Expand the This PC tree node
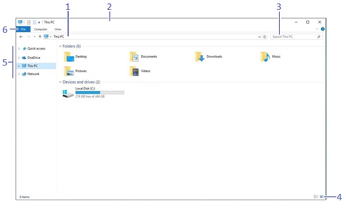The image size is (346, 213). (19, 66)
